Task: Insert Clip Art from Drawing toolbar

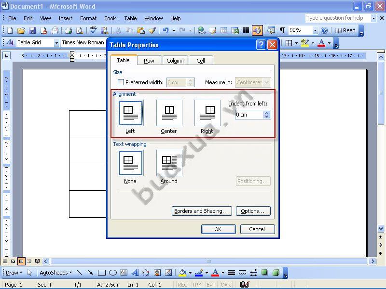Action: (x=157, y=273)
